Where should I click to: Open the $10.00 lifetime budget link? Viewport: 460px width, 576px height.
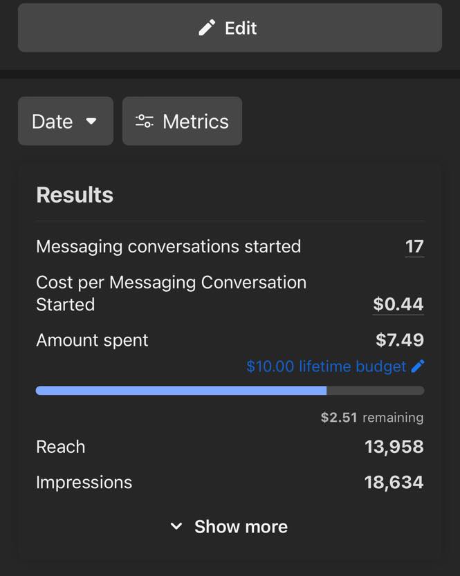point(326,366)
